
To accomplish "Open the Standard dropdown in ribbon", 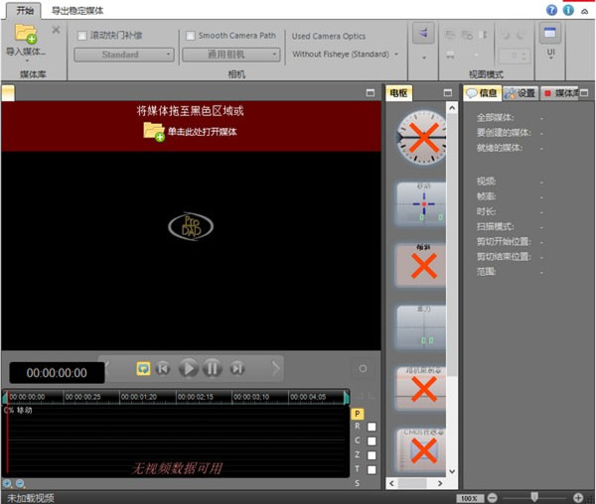I will [x=124, y=55].
